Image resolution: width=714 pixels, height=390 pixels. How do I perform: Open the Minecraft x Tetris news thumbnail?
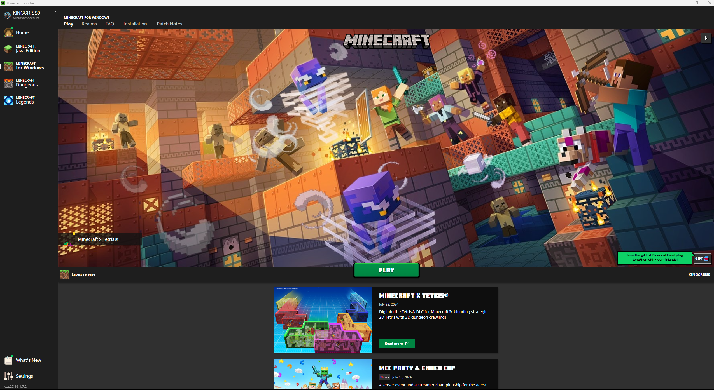(323, 320)
